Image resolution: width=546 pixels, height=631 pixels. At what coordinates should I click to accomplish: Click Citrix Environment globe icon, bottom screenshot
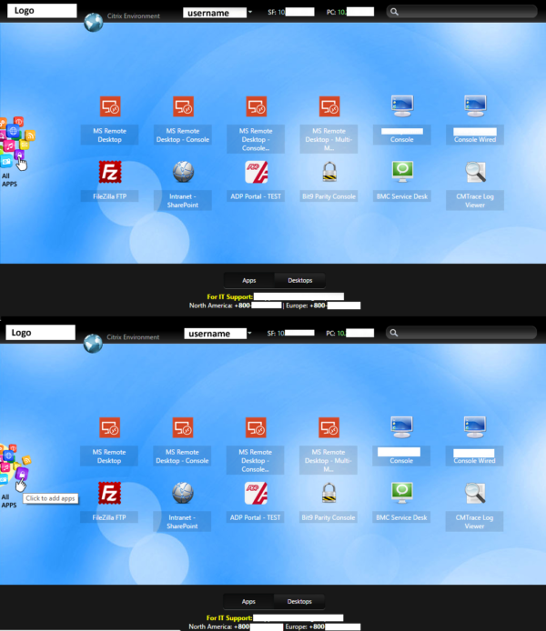tap(93, 344)
